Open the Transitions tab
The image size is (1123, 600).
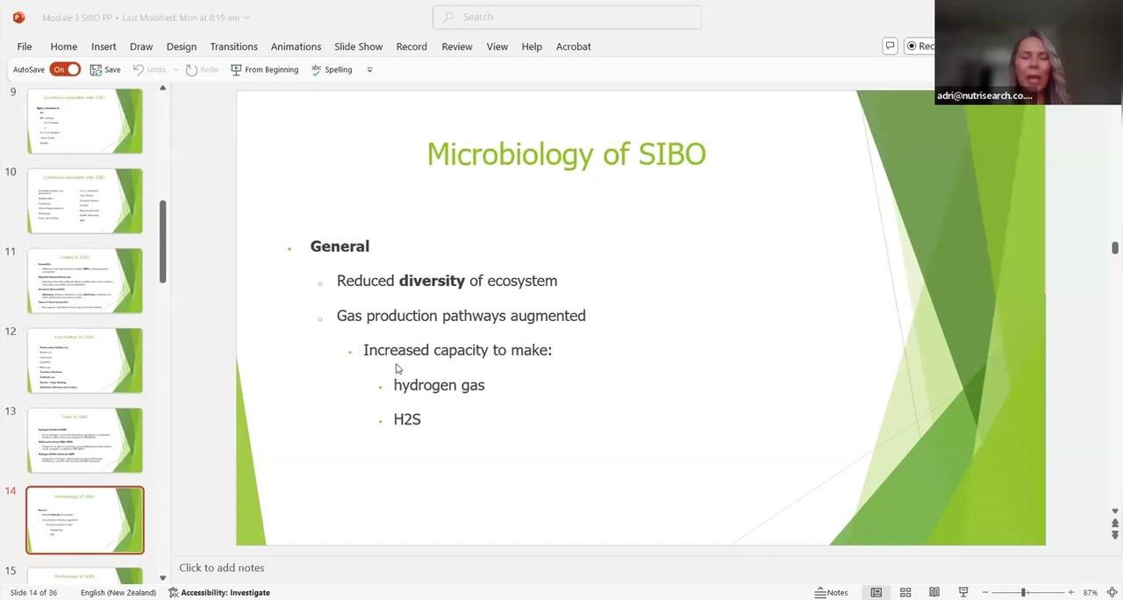coord(234,46)
